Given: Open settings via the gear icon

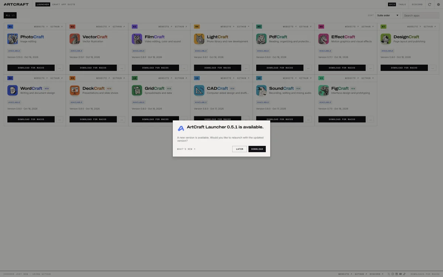Looking at the screenshot, I should [x=438, y=4].
